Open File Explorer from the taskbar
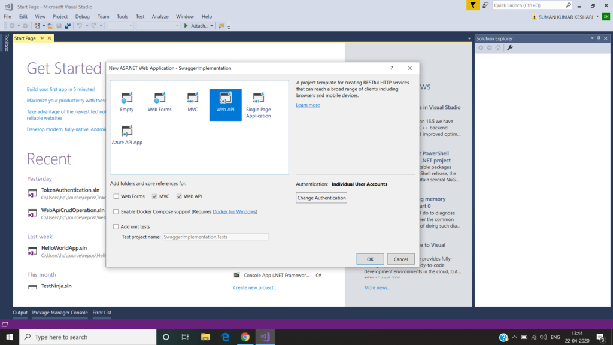This screenshot has width=613, height=345. coord(205,337)
